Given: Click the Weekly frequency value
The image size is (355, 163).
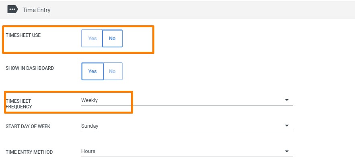Looking at the screenshot, I should click(90, 100).
